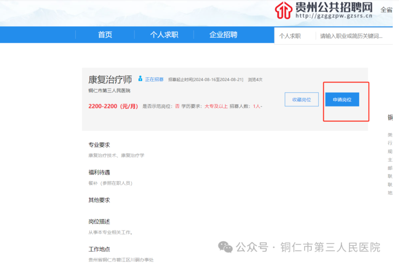Switch to the 企业招聘 navigation tab
The image size is (399, 265).
(x=223, y=35)
